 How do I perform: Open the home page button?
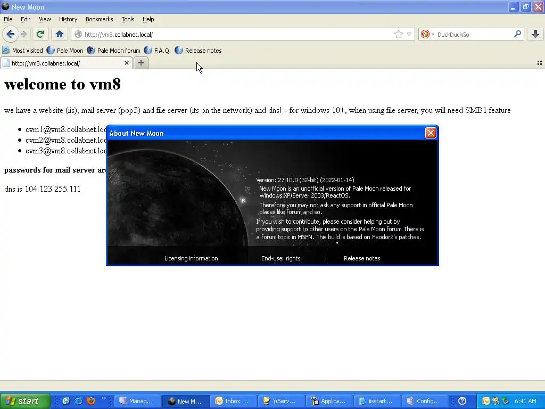pos(60,34)
